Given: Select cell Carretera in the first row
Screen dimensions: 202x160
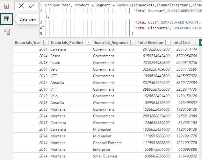Looking at the screenshot, I should point(70,49).
